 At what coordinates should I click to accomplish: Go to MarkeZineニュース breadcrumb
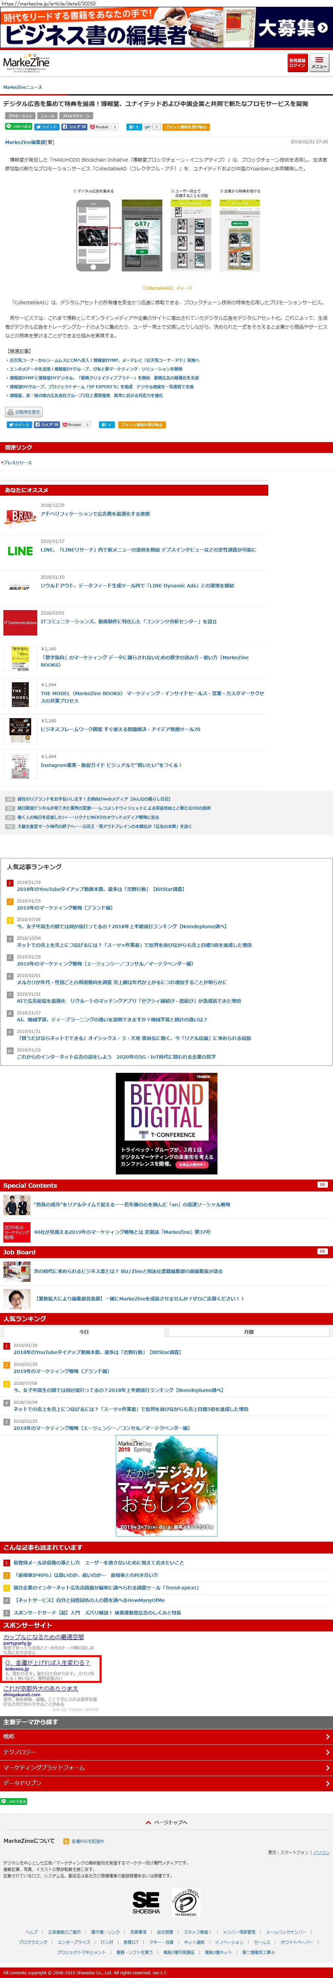point(23,87)
